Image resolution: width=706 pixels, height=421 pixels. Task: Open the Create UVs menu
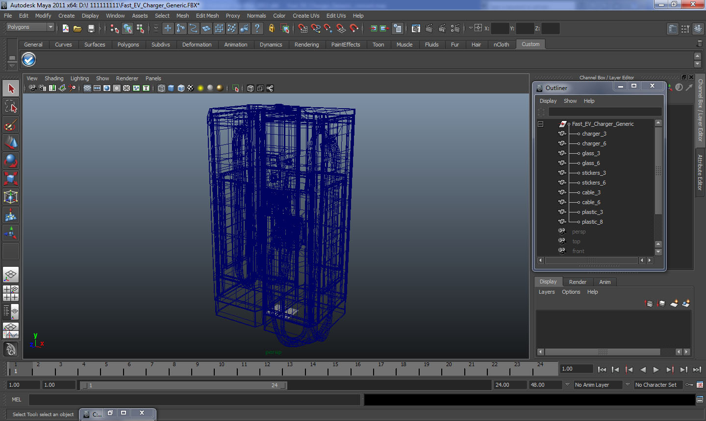[x=306, y=16]
